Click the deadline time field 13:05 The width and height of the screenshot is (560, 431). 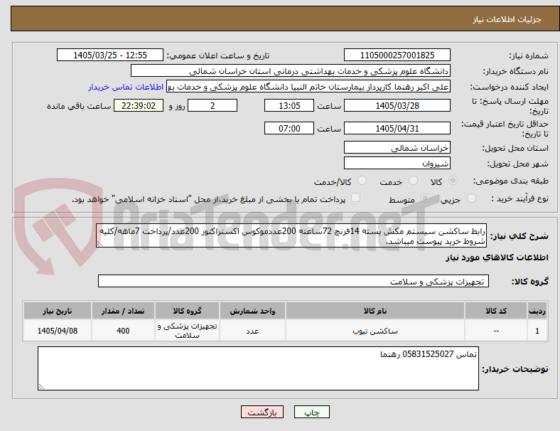pos(289,106)
